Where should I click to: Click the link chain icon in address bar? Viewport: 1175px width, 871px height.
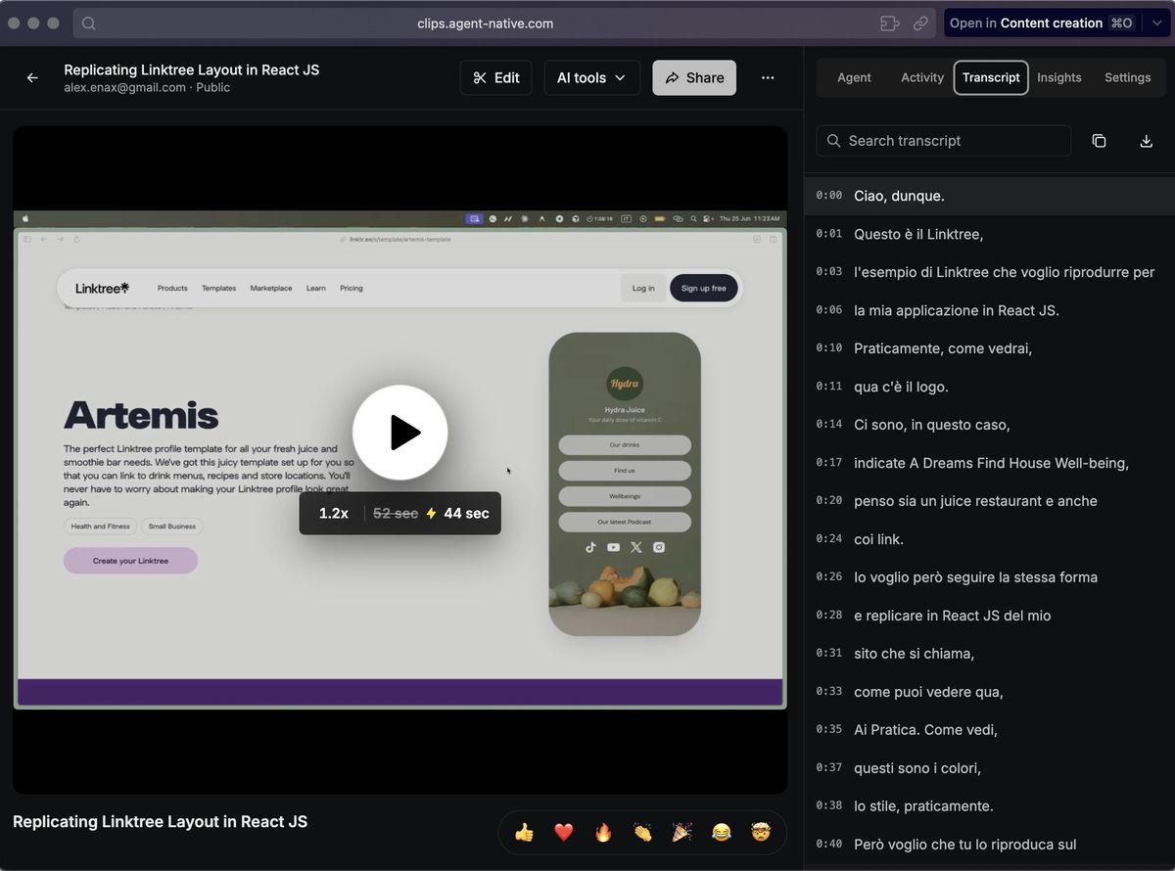coord(920,23)
